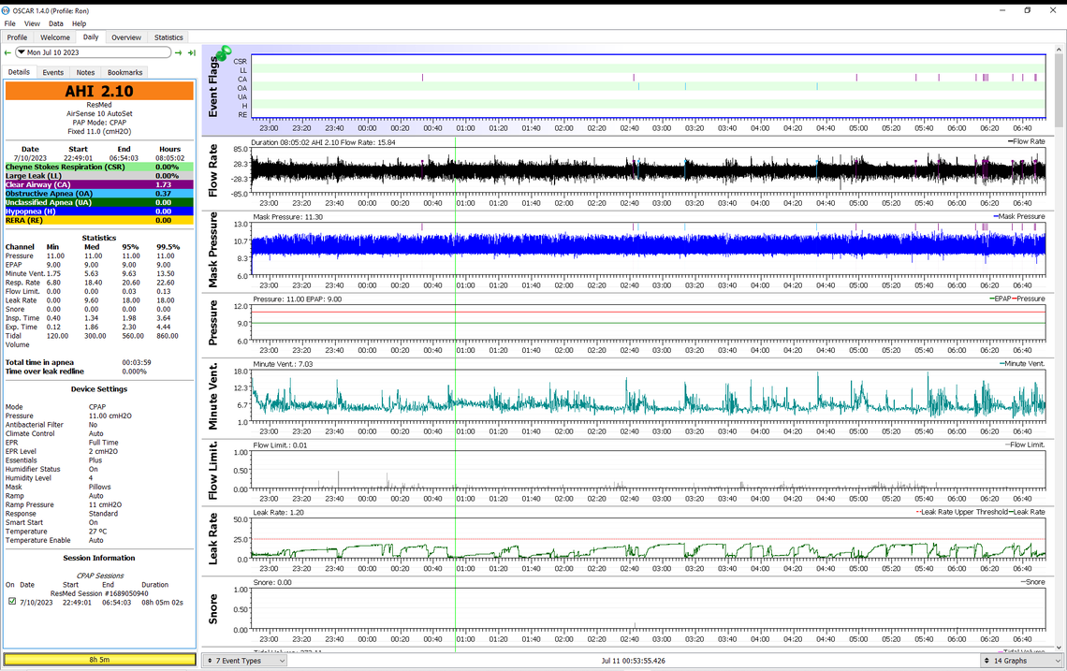1067x671 pixels.
Task: Open the 7 Event Types dropdown
Action: coord(245,660)
